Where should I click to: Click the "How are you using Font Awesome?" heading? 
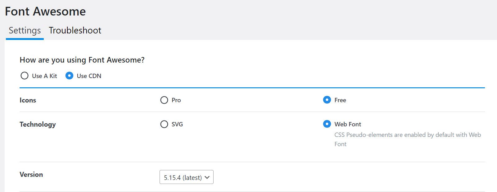point(82,60)
